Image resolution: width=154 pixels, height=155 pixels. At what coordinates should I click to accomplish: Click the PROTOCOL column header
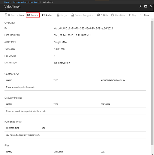(105, 104)
